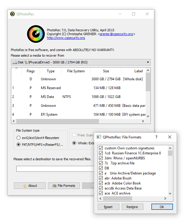Toggle the acb Adobe Color Book checkbox

pos(101,183)
